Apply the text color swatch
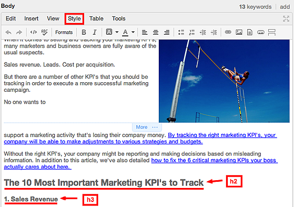The image size is (294, 207). tap(125, 32)
